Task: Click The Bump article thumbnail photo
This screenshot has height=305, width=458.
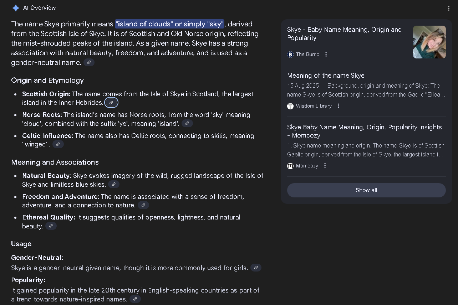Action: (429, 42)
